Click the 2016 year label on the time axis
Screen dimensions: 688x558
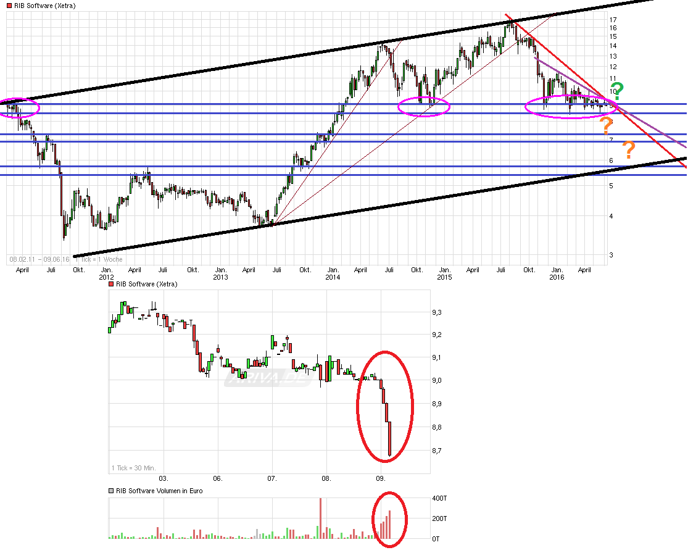tap(557, 277)
